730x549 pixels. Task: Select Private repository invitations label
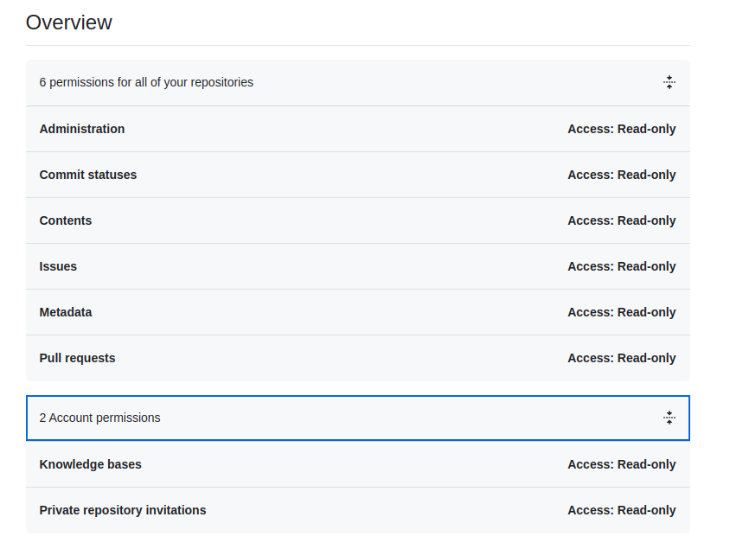(x=123, y=510)
